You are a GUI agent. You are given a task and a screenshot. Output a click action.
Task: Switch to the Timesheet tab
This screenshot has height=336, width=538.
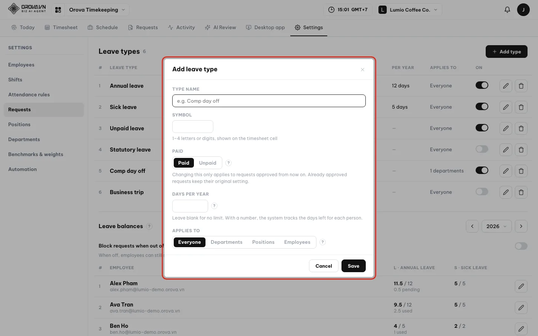pyautogui.click(x=61, y=27)
